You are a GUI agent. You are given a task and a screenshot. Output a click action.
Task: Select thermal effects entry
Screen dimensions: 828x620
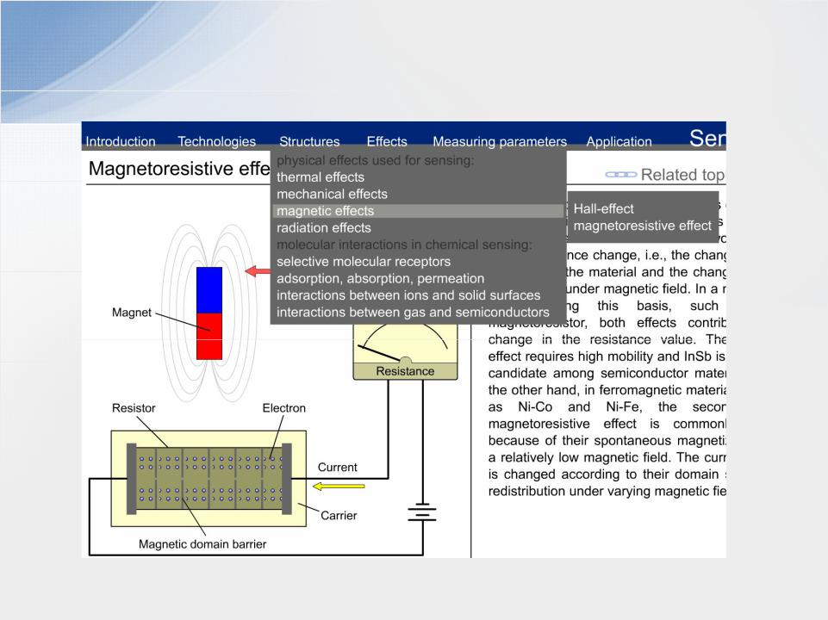click(419, 177)
